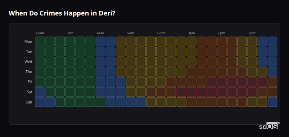The height and width of the screenshot is (137, 289).
Task: Click the Thu row label
Action: [29, 72]
